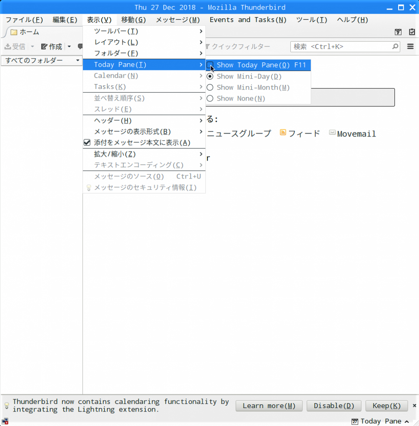The width and height of the screenshot is (419, 426).
Task: Open the Events and Tasks menu
Action: (x=248, y=20)
